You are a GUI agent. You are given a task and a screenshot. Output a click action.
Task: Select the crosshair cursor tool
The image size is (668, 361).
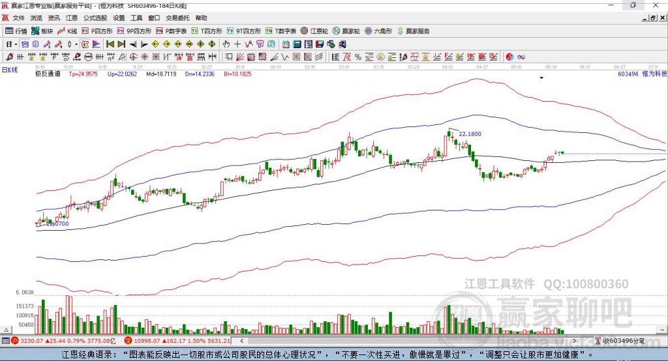point(237,44)
